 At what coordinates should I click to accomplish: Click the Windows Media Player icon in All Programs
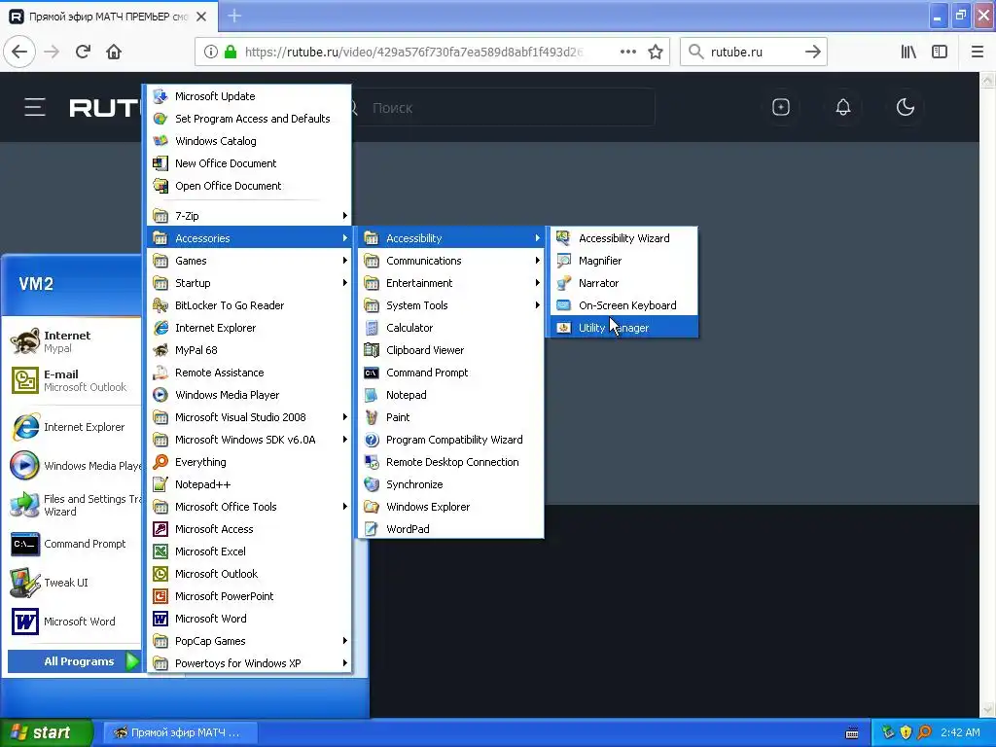coord(160,395)
